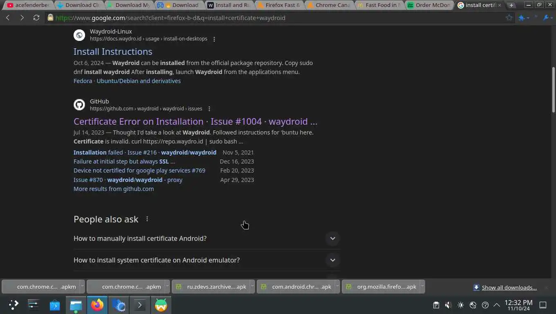Bookmark this page with the star icon

tap(509, 18)
